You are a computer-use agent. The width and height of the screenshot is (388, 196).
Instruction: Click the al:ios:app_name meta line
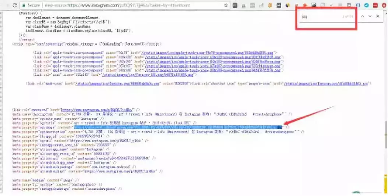point(61,150)
